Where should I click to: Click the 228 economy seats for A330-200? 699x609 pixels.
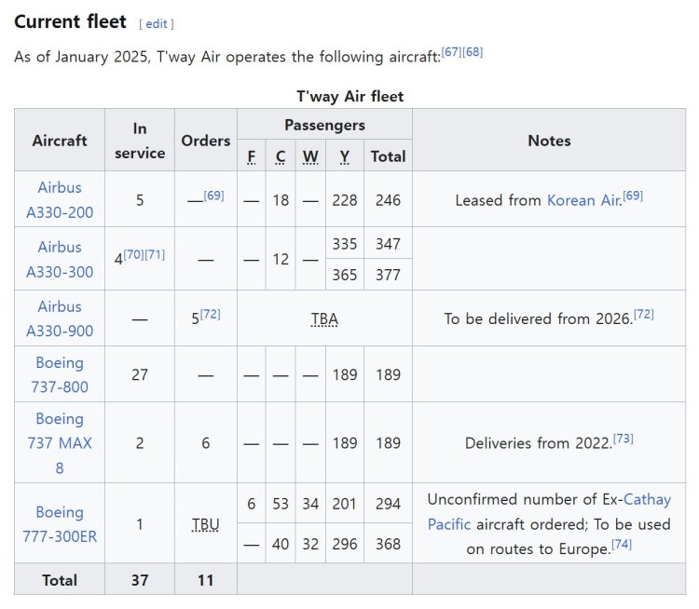coord(345,200)
